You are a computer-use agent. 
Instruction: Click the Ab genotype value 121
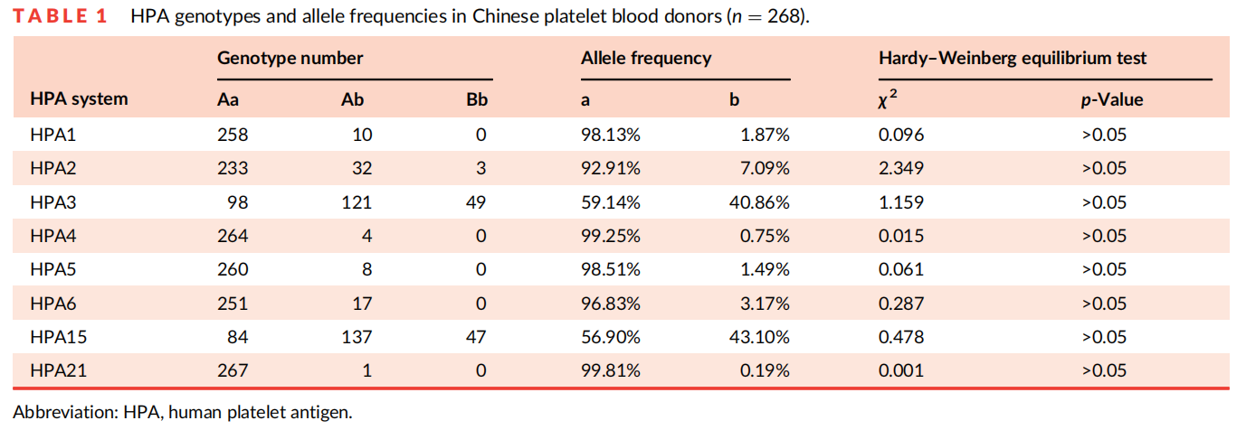(x=357, y=202)
